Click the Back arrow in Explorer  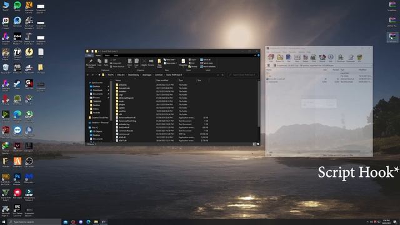point(88,75)
